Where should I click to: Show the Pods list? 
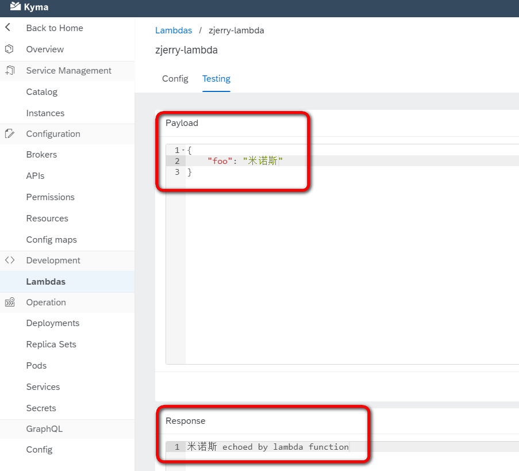point(36,366)
